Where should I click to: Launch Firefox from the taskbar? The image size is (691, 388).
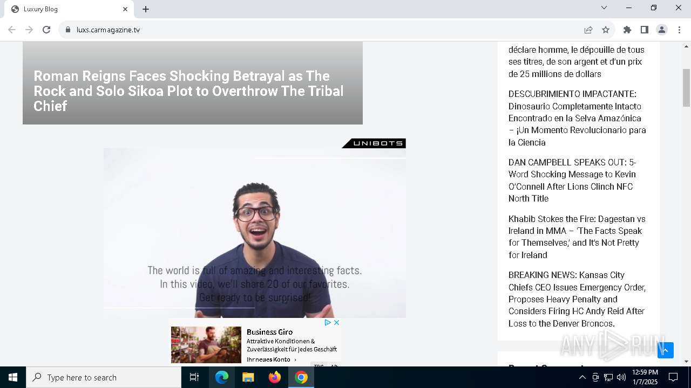pos(275,377)
